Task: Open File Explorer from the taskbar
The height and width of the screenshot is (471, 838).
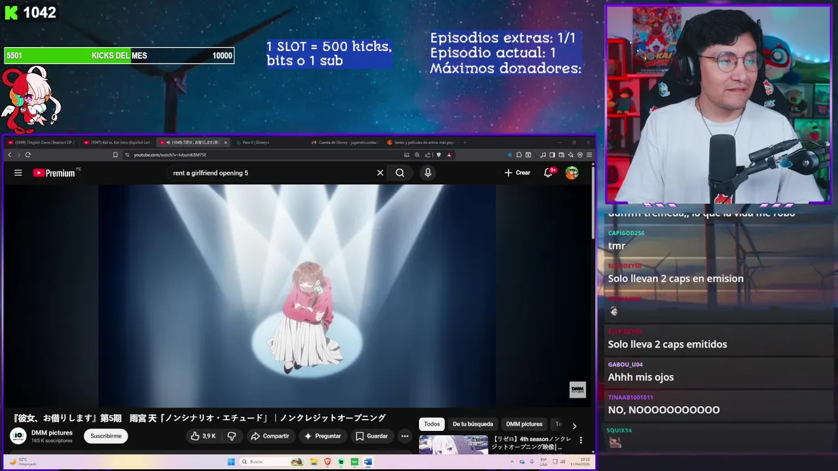Action: tap(314, 462)
